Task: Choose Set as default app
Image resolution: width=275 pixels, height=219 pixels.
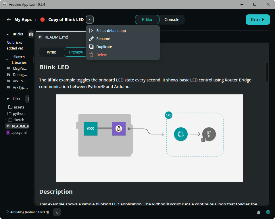Action: tap(111, 31)
